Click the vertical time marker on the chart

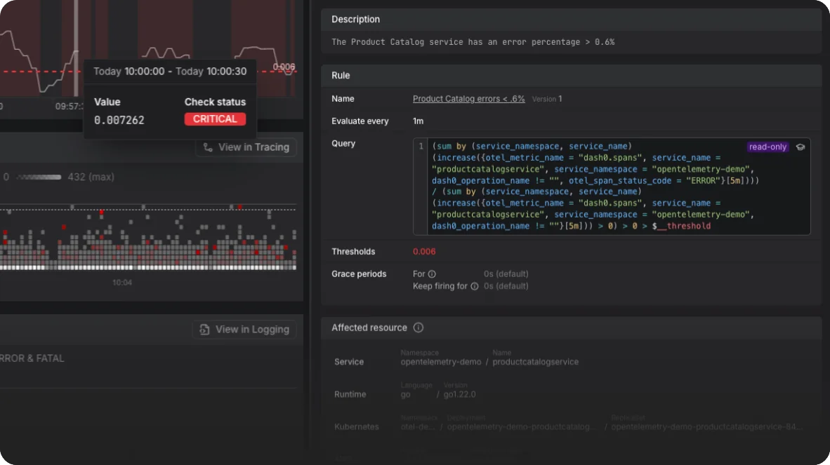point(77,48)
